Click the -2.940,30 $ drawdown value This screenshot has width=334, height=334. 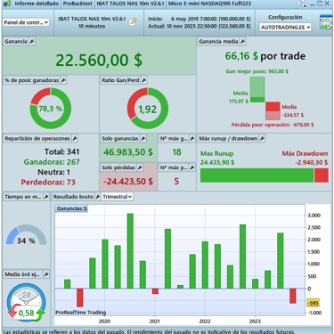point(312,162)
